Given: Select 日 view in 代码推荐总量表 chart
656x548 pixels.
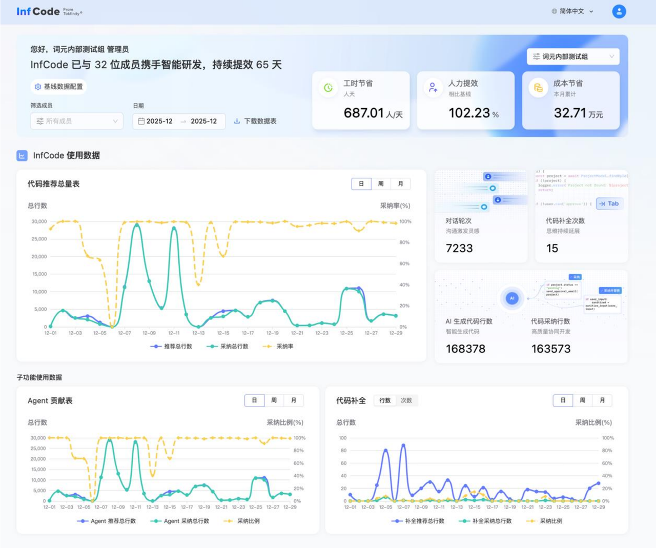Looking at the screenshot, I should 361,184.
